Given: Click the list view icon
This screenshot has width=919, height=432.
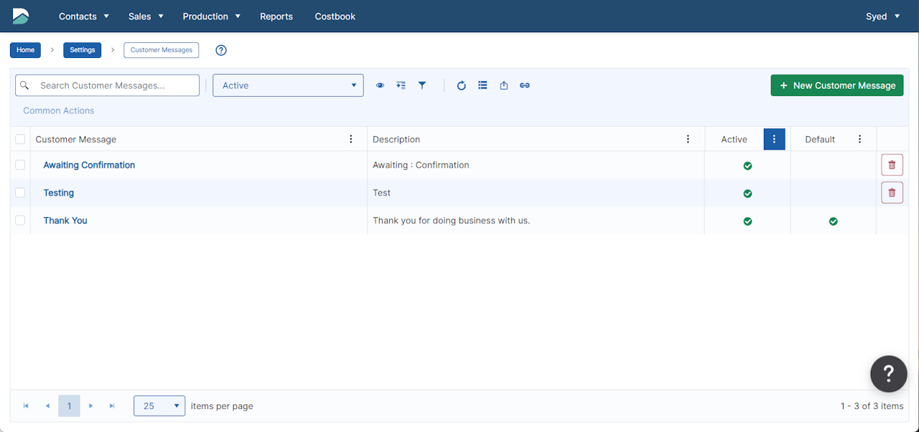Looking at the screenshot, I should 482,85.
